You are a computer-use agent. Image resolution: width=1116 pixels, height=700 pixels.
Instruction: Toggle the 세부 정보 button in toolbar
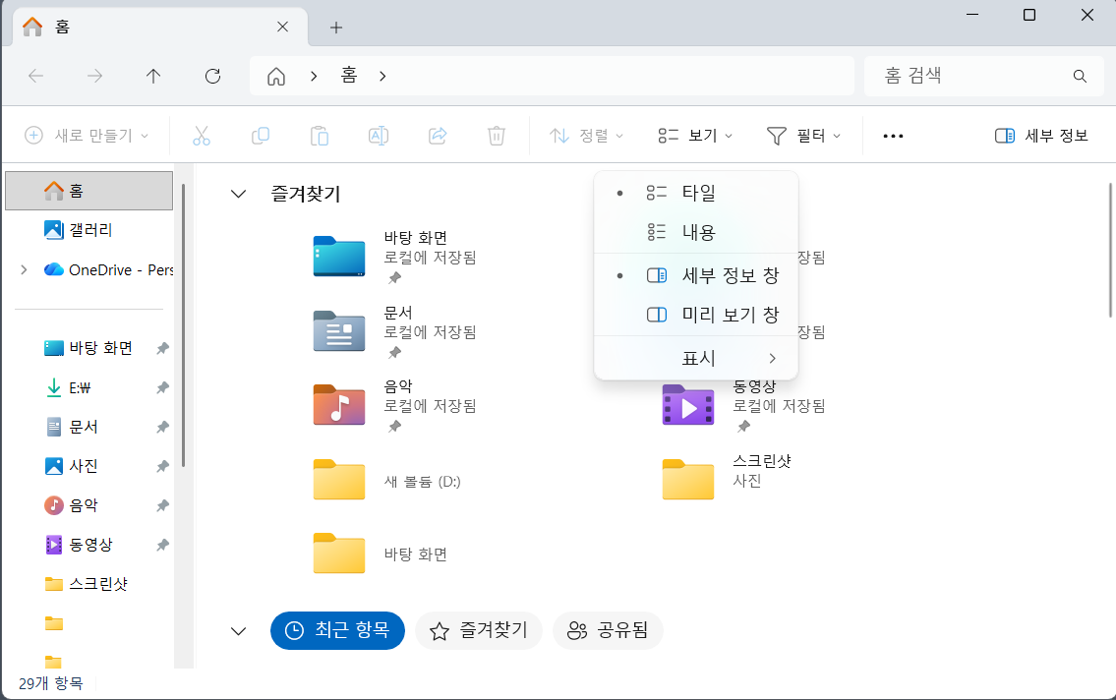pyautogui.click(x=1041, y=135)
